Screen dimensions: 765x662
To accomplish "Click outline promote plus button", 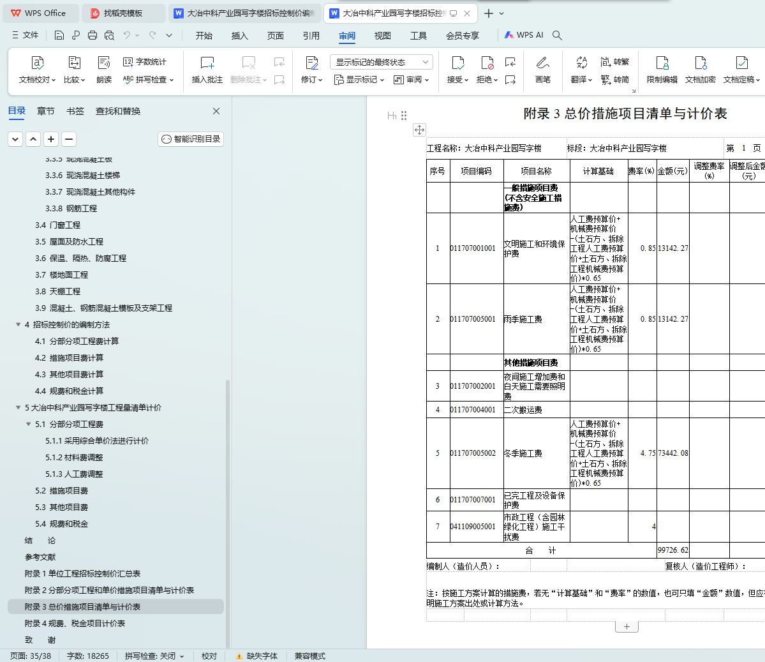I will (51, 139).
